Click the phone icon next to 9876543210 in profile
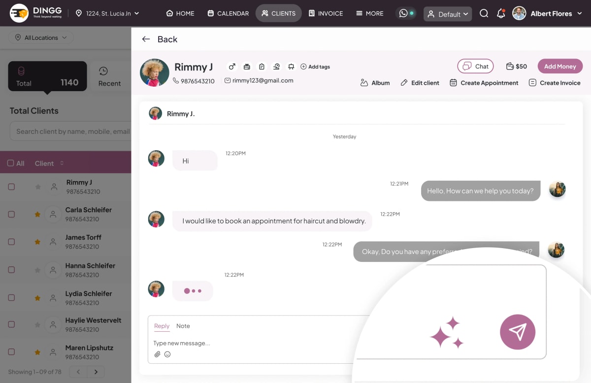Image resolution: width=591 pixels, height=383 pixels. click(x=176, y=81)
